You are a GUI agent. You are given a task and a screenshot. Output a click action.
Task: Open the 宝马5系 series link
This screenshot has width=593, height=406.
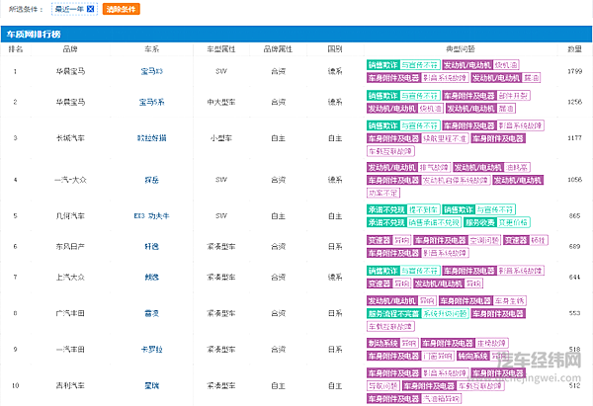pyautogui.click(x=151, y=102)
